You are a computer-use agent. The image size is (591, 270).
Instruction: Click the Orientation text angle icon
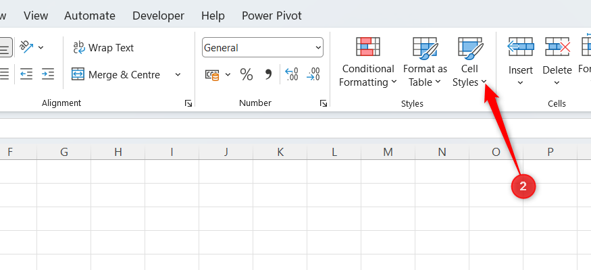(27, 47)
